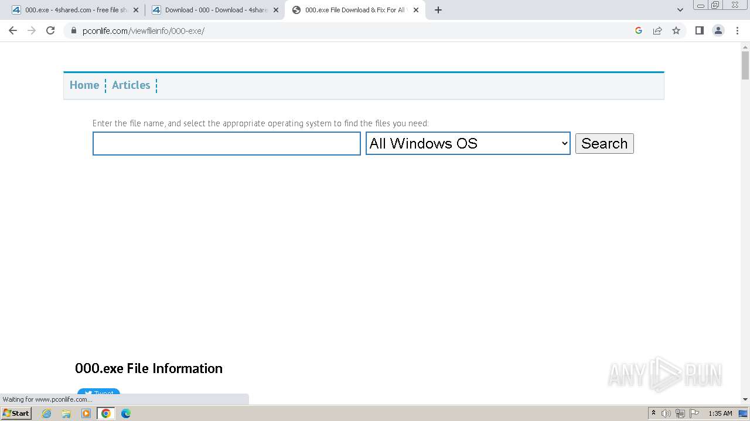Focus the file name search field
The height and width of the screenshot is (421, 750).
point(227,144)
